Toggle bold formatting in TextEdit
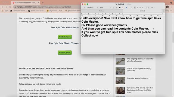This screenshot has width=174, height=97. coord(126,8)
